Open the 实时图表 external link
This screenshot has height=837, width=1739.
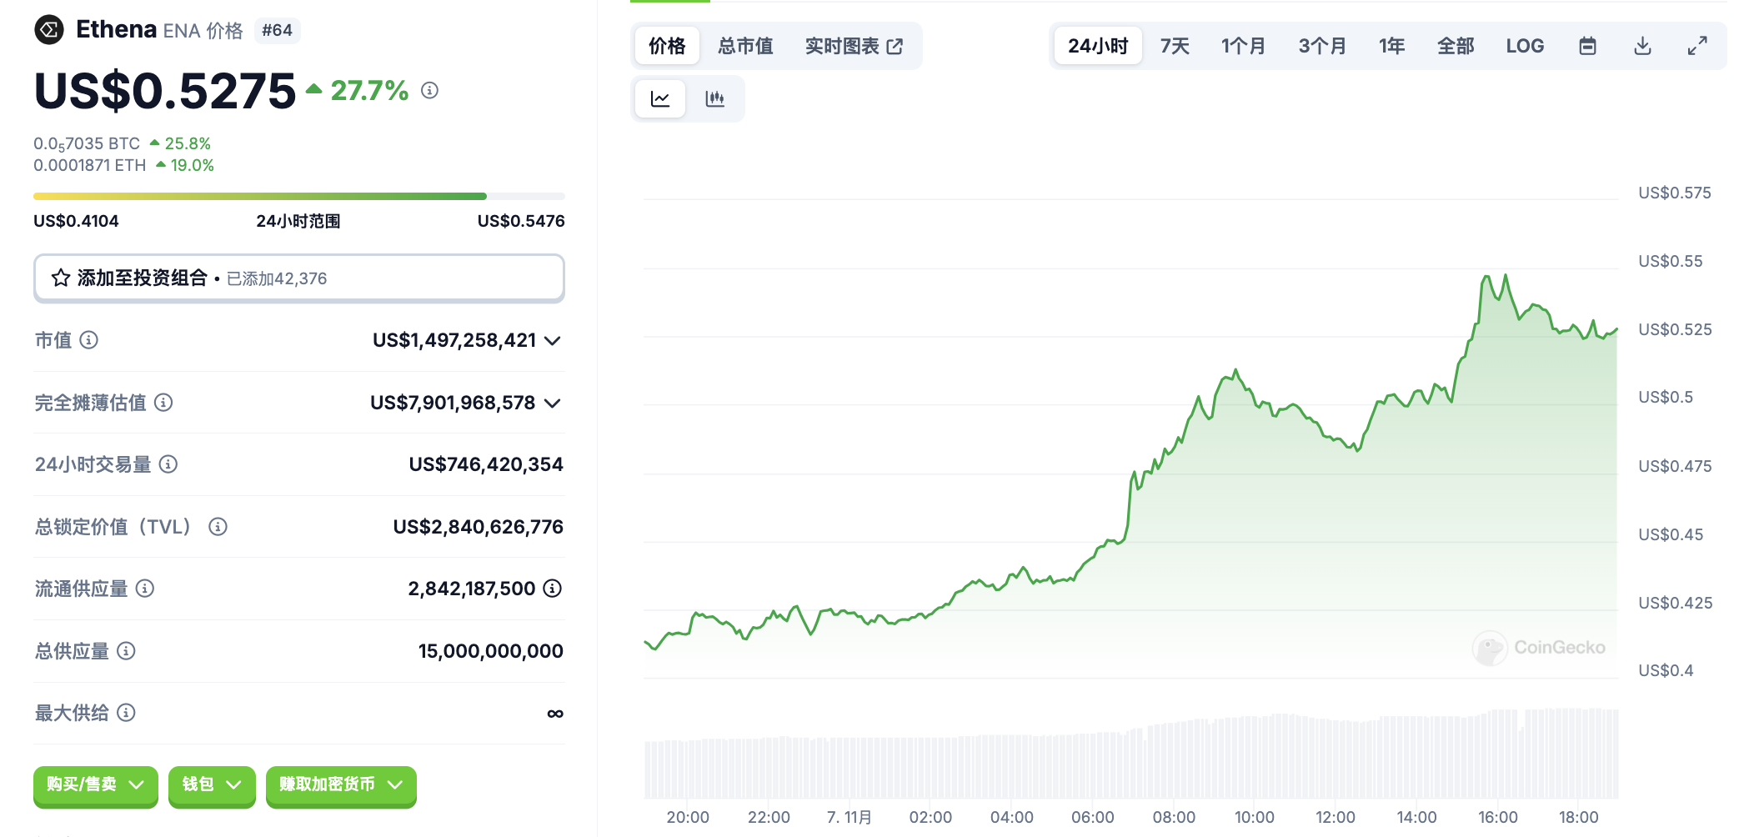853,46
